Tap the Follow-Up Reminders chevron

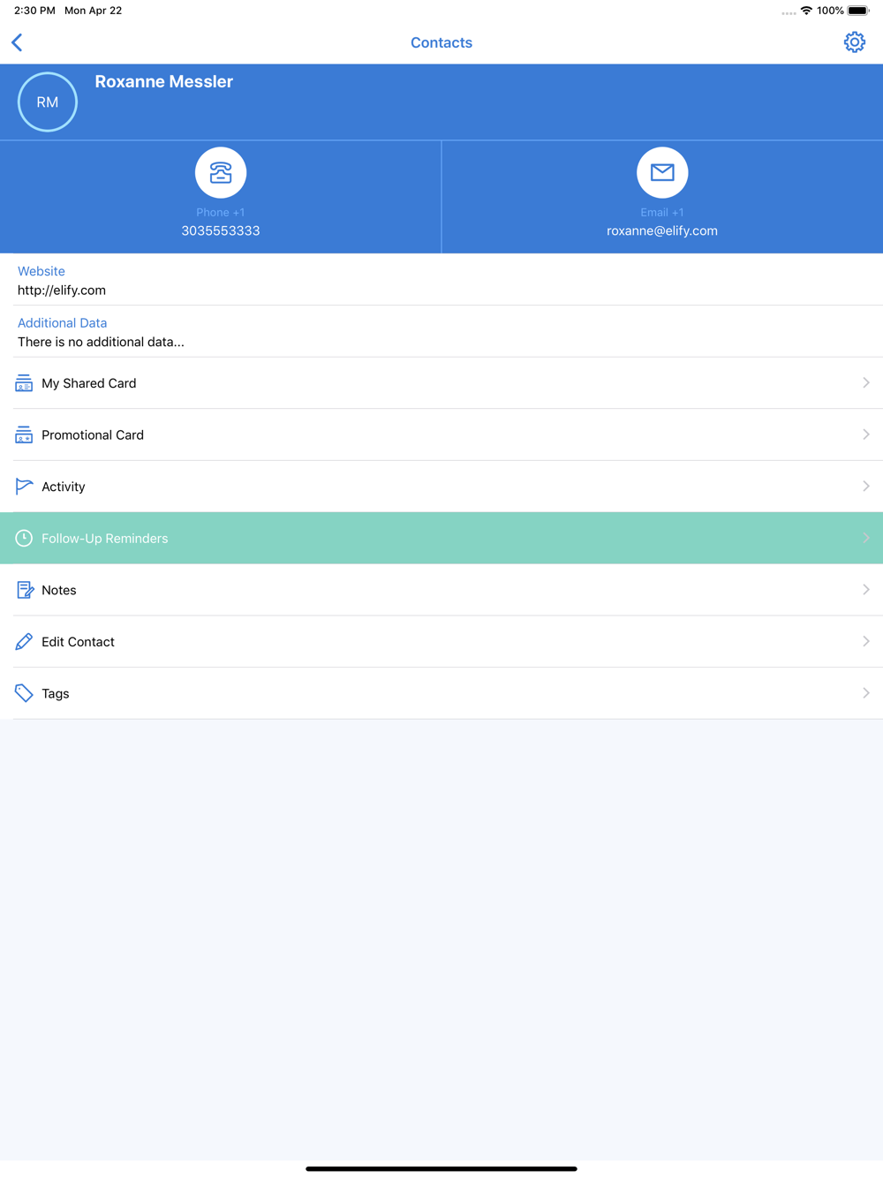coord(866,538)
